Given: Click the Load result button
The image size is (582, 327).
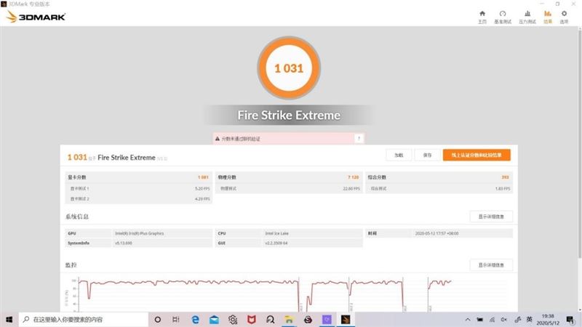Looking at the screenshot, I should click(399, 155).
